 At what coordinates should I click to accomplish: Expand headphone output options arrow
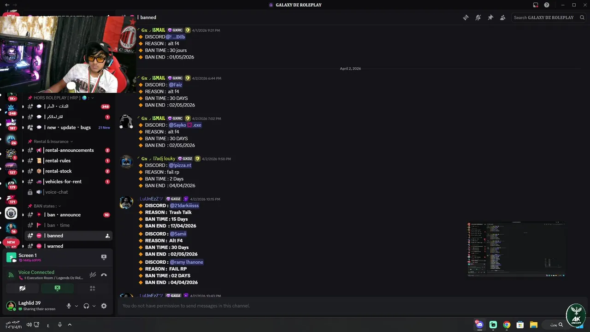point(94,306)
